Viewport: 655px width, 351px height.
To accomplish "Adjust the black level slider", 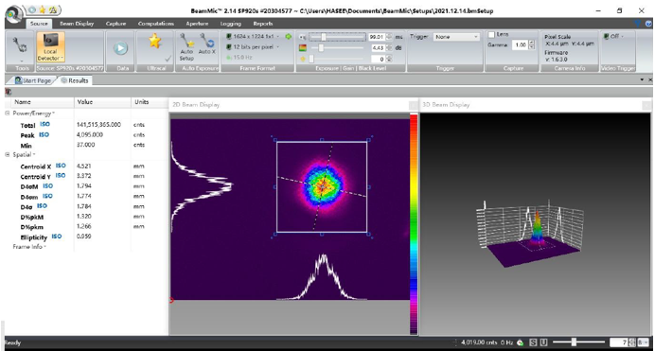I will point(337,59).
